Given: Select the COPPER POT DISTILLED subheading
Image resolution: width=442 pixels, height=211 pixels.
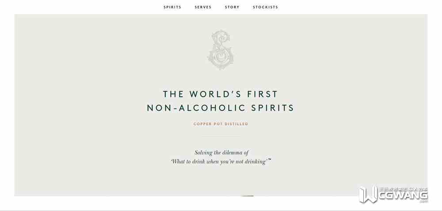Looking at the screenshot, I should [221, 124].
